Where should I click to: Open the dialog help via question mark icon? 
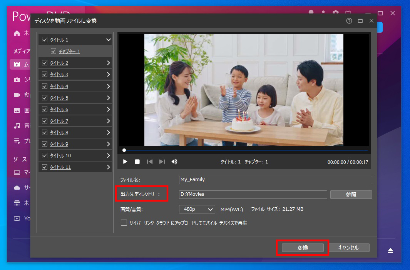point(349,21)
